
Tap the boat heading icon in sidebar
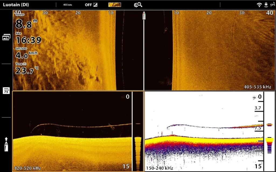tap(6, 144)
